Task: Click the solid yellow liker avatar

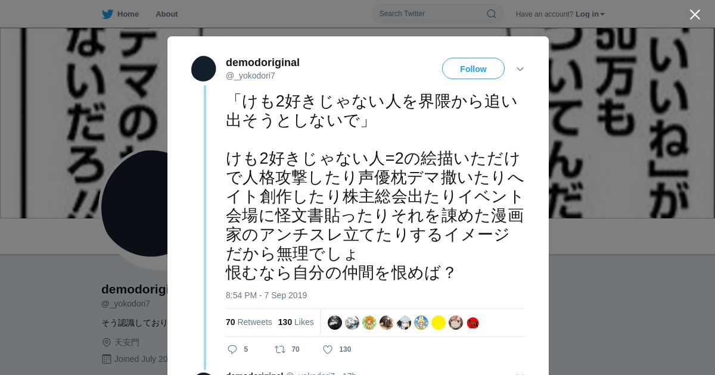Action: [439, 323]
